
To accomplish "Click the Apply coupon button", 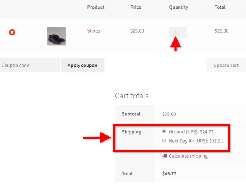I will pyautogui.click(x=83, y=65).
